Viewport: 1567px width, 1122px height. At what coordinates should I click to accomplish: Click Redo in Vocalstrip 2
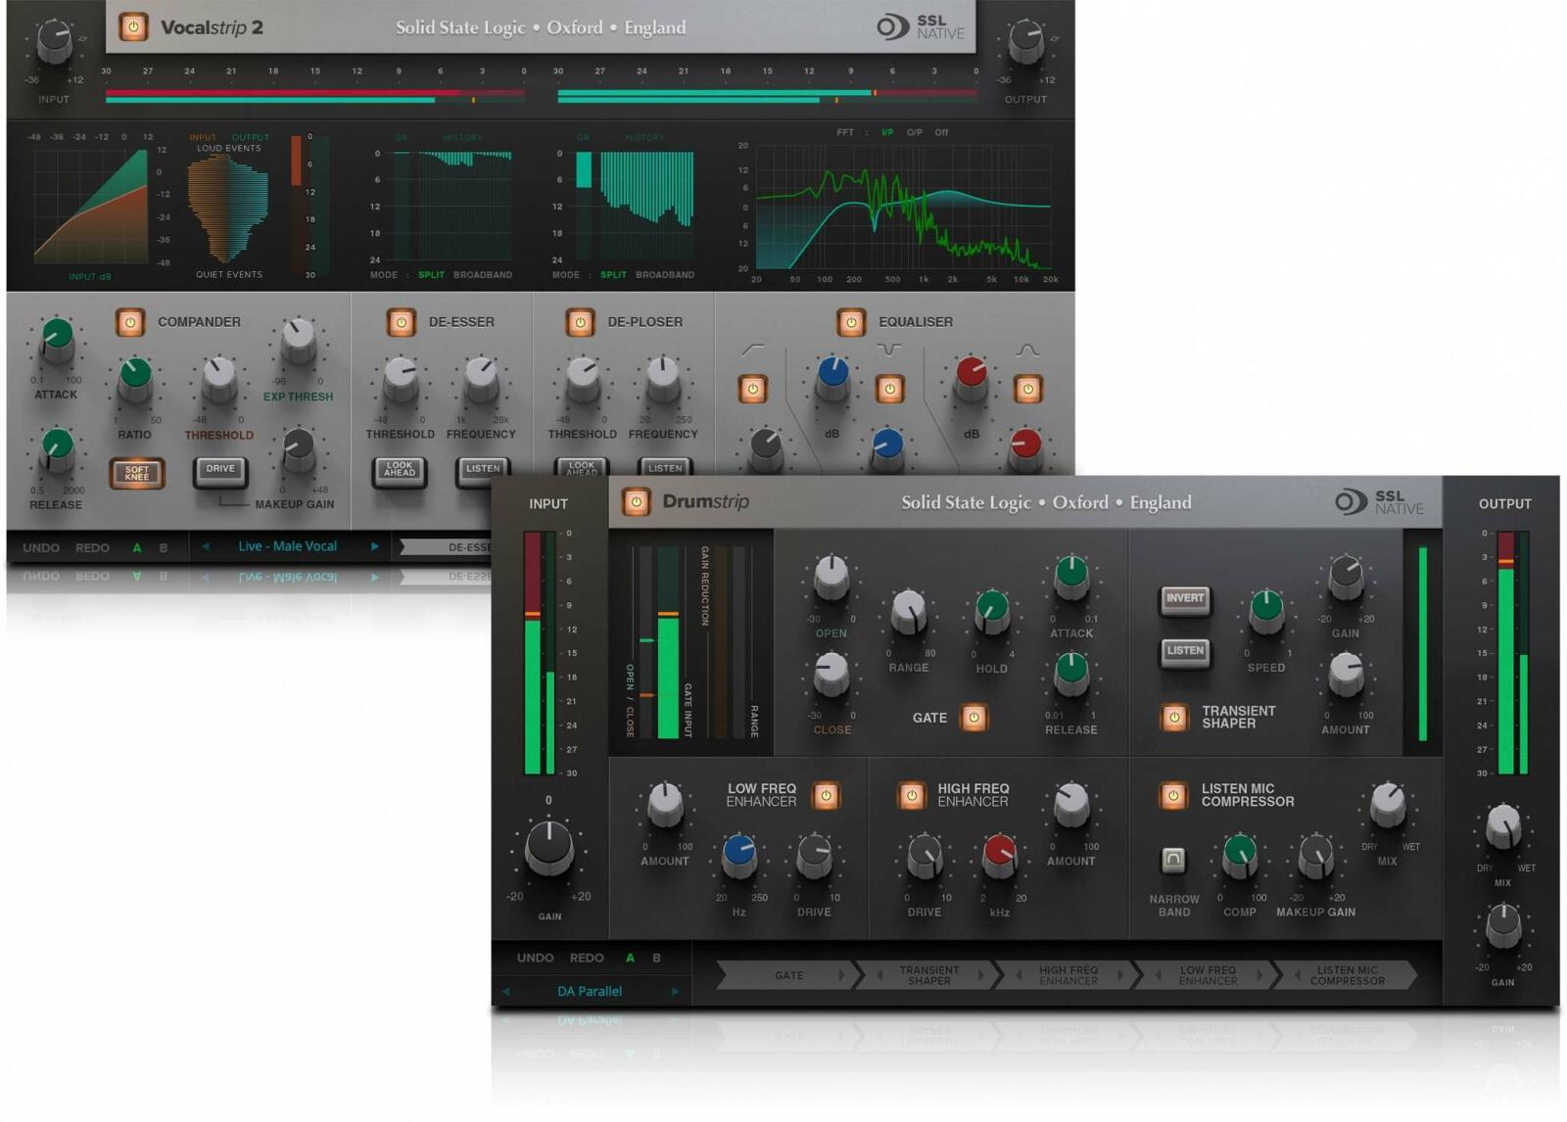click(93, 548)
